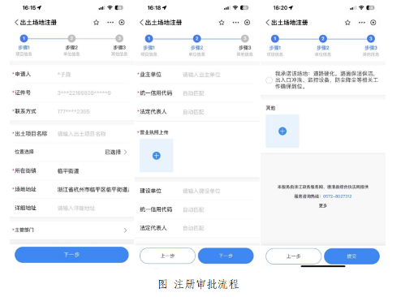Viewport: 414px width, 297px height.
Task: Select step 3 circle on the 16:15 screen
Action: (119, 38)
